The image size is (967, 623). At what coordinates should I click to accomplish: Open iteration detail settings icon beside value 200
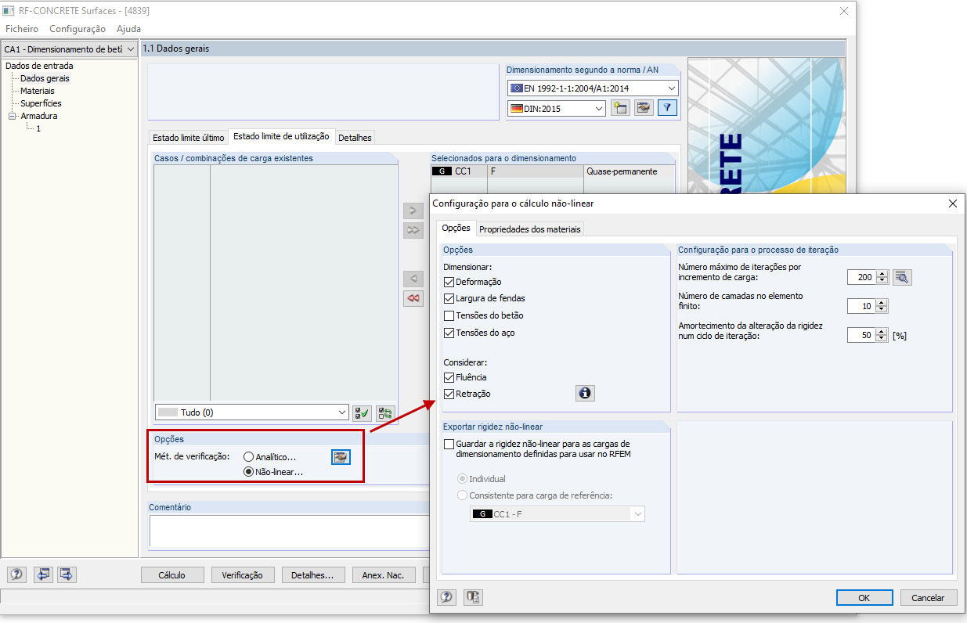point(903,277)
